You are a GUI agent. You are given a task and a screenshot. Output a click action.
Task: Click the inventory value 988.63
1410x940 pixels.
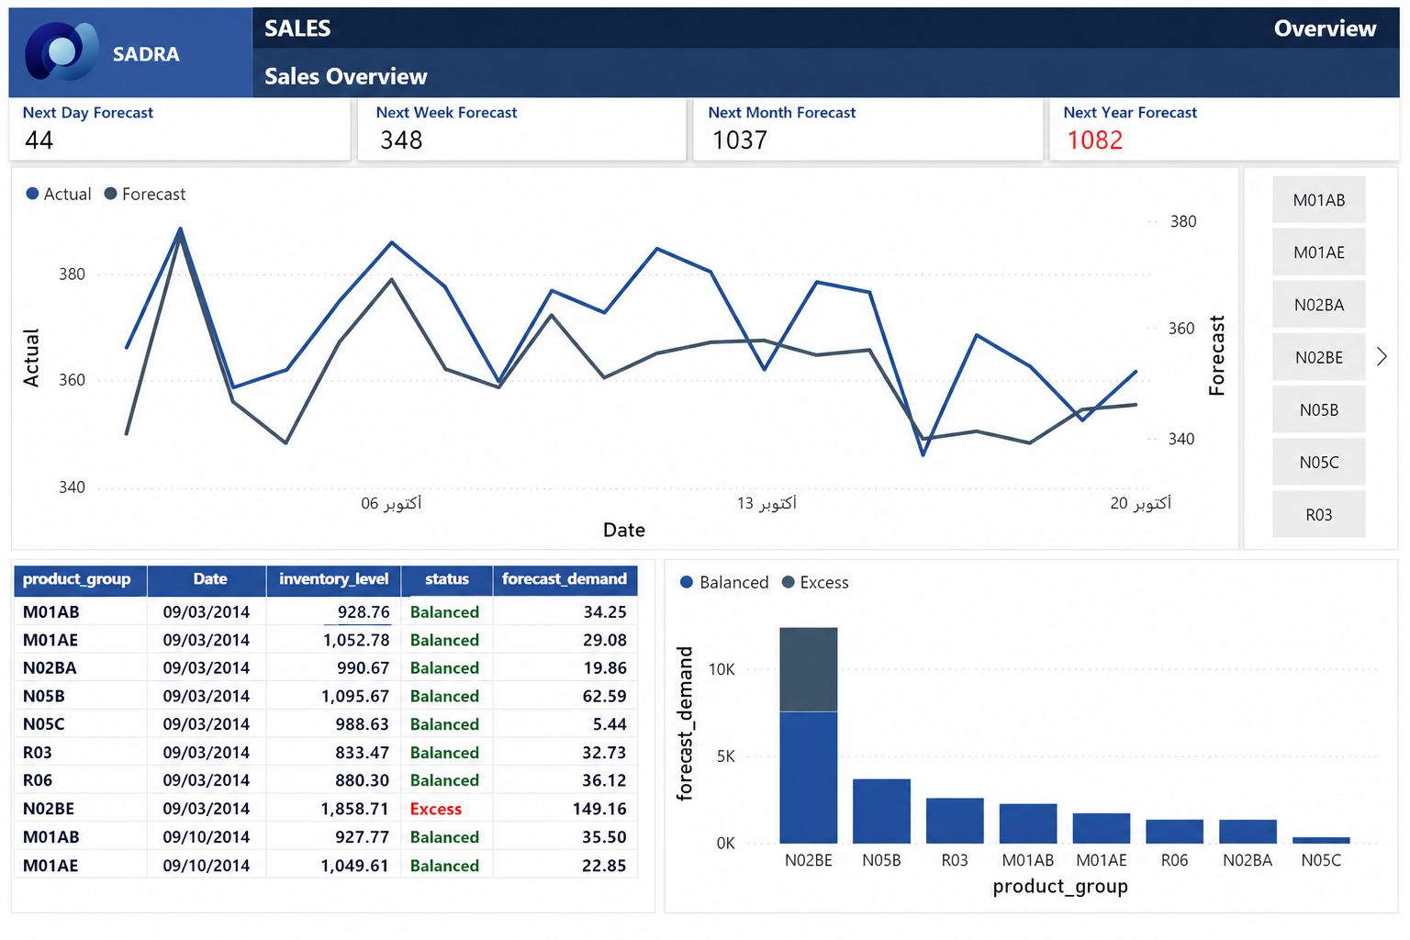[x=363, y=724]
